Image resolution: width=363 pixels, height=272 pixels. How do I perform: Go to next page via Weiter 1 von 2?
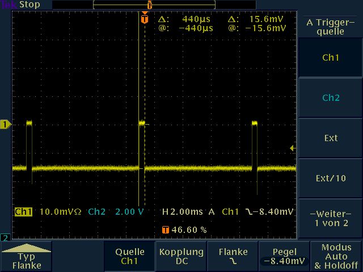pyautogui.click(x=330, y=218)
